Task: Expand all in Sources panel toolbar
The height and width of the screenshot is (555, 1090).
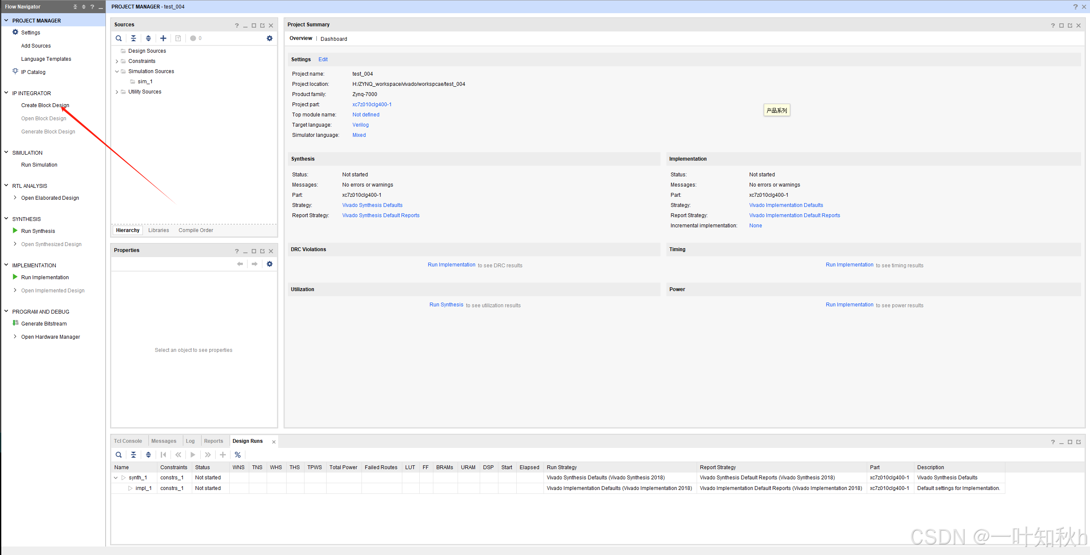Action: pos(148,38)
